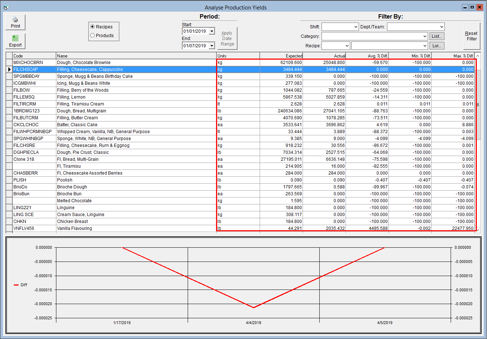Click the vertical scrollbar thumb of the table
This screenshot has width=487, height=339.
478,104
